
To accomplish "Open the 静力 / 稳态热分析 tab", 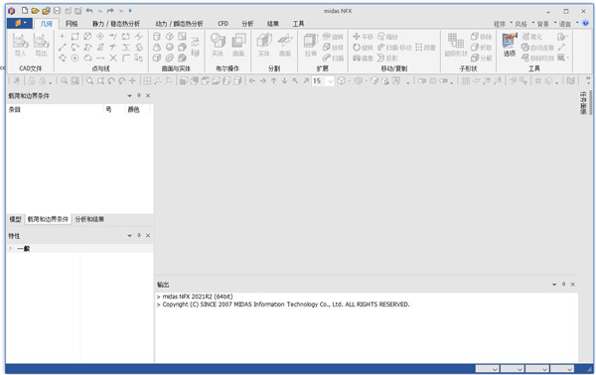I will click(x=116, y=24).
